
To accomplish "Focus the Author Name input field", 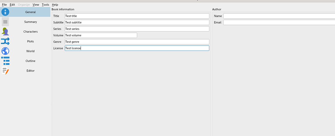I will [x=279, y=16].
